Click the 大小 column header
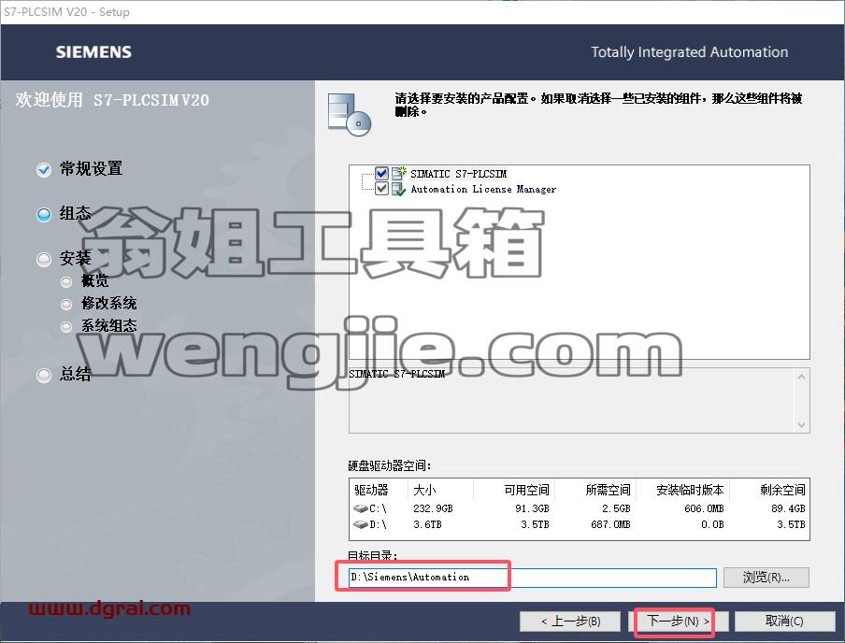The height and width of the screenshot is (643, 845). point(441,490)
